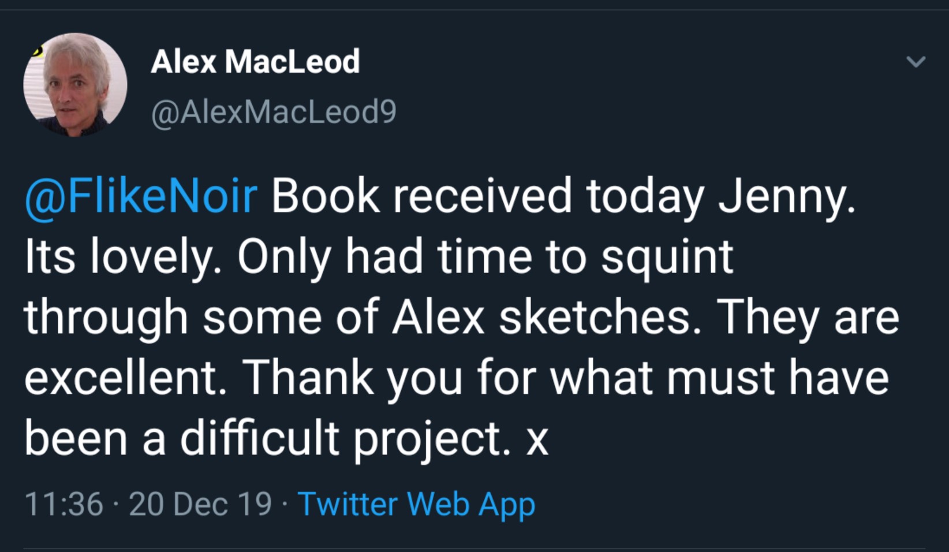Click the 11:36 timestamp
This screenshot has height=552, width=949.
tap(63, 504)
